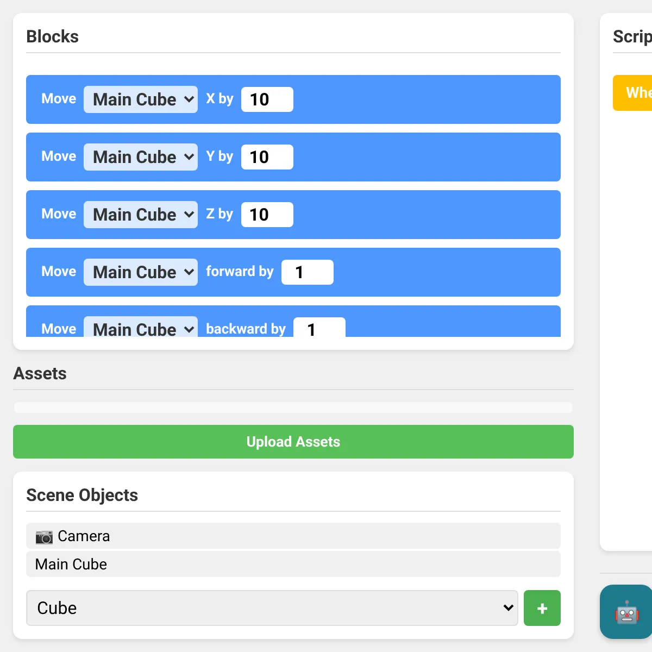Viewport: 652px width, 652px height.
Task: Click the empty assets list area
Action: pyautogui.click(x=293, y=407)
